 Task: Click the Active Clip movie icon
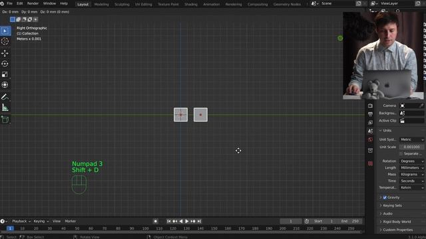coord(402,121)
